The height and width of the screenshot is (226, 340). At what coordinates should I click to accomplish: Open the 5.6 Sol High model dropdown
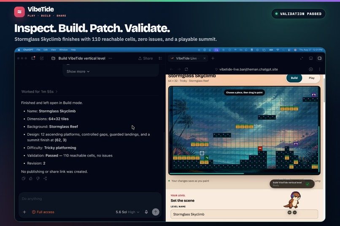pyautogui.click(x=127, y=212)
